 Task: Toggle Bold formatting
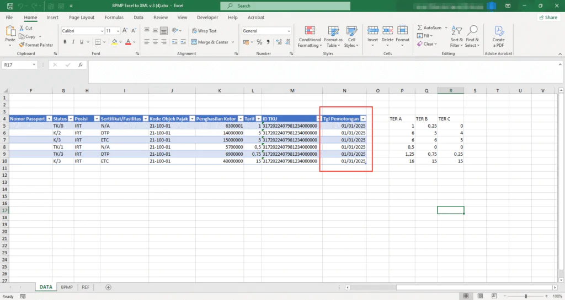pos(65,42)
